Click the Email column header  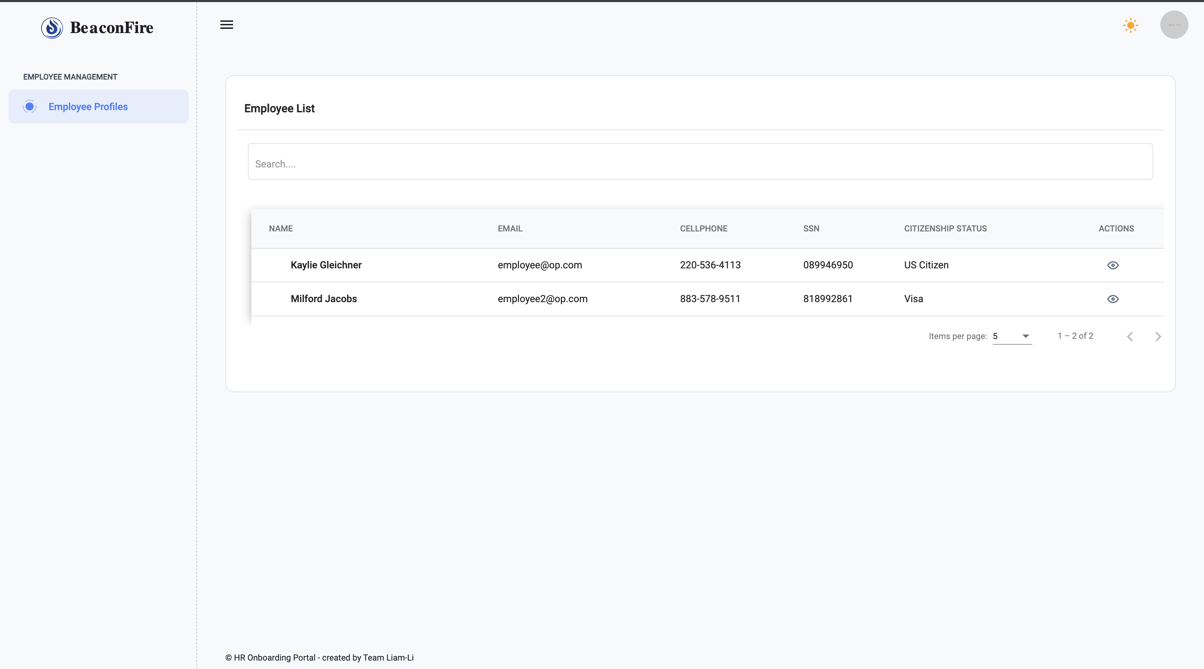point(509,228)
